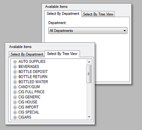Viewport: 142px width, 130px height.
Task: Select the CIG IMPORT category label
Action: coord(28,107)
